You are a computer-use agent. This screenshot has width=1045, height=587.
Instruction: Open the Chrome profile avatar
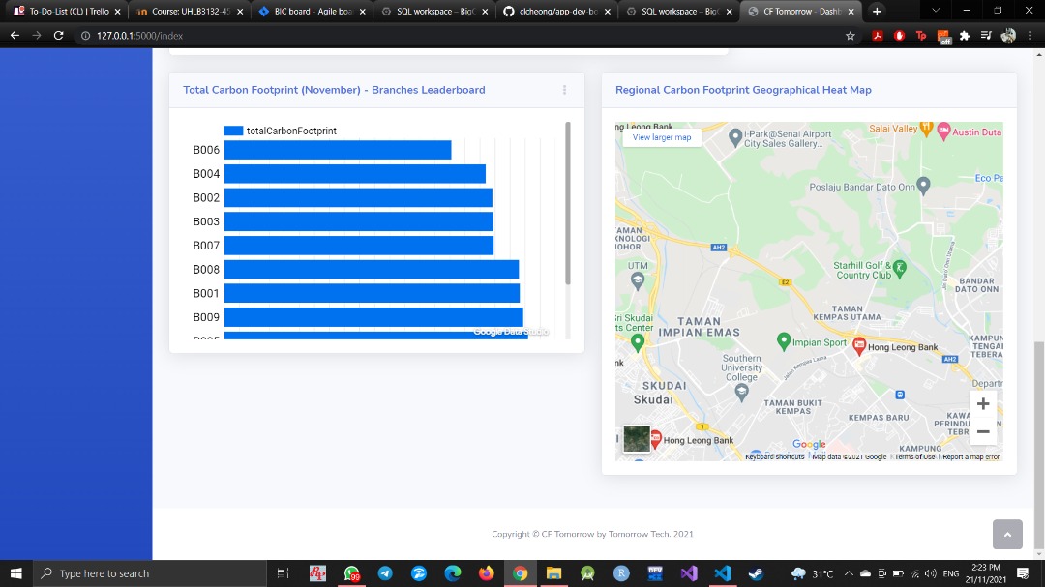click(1008, 36)
